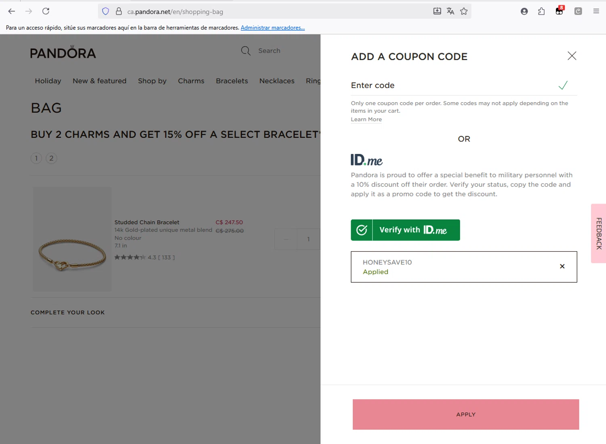Open the Firefox hamburger menu
Viewport: 606px width, 444px height.
tap(596, 11)
